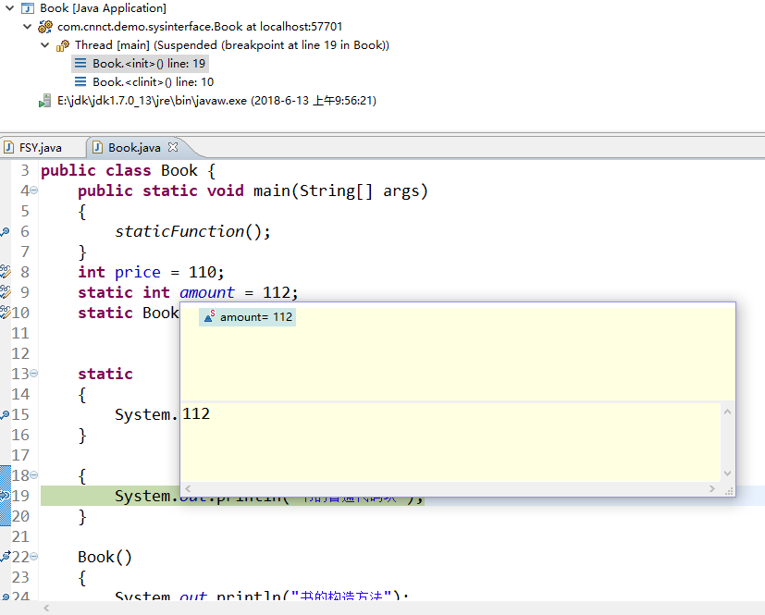This screenshot has height=615, width=765.
Task: Close the Book.java editor tab
Action: (173, 147)
